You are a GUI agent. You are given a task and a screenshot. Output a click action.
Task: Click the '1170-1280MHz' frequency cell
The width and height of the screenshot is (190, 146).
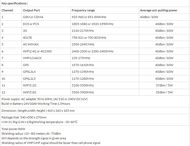pyautogui.click(x=83, y=79)
